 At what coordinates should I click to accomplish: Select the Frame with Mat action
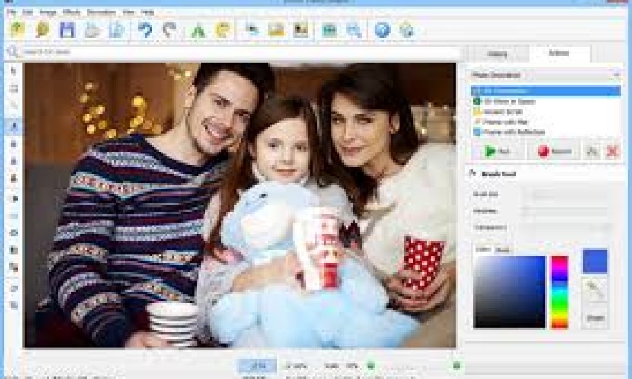click(x=546, y=122)
